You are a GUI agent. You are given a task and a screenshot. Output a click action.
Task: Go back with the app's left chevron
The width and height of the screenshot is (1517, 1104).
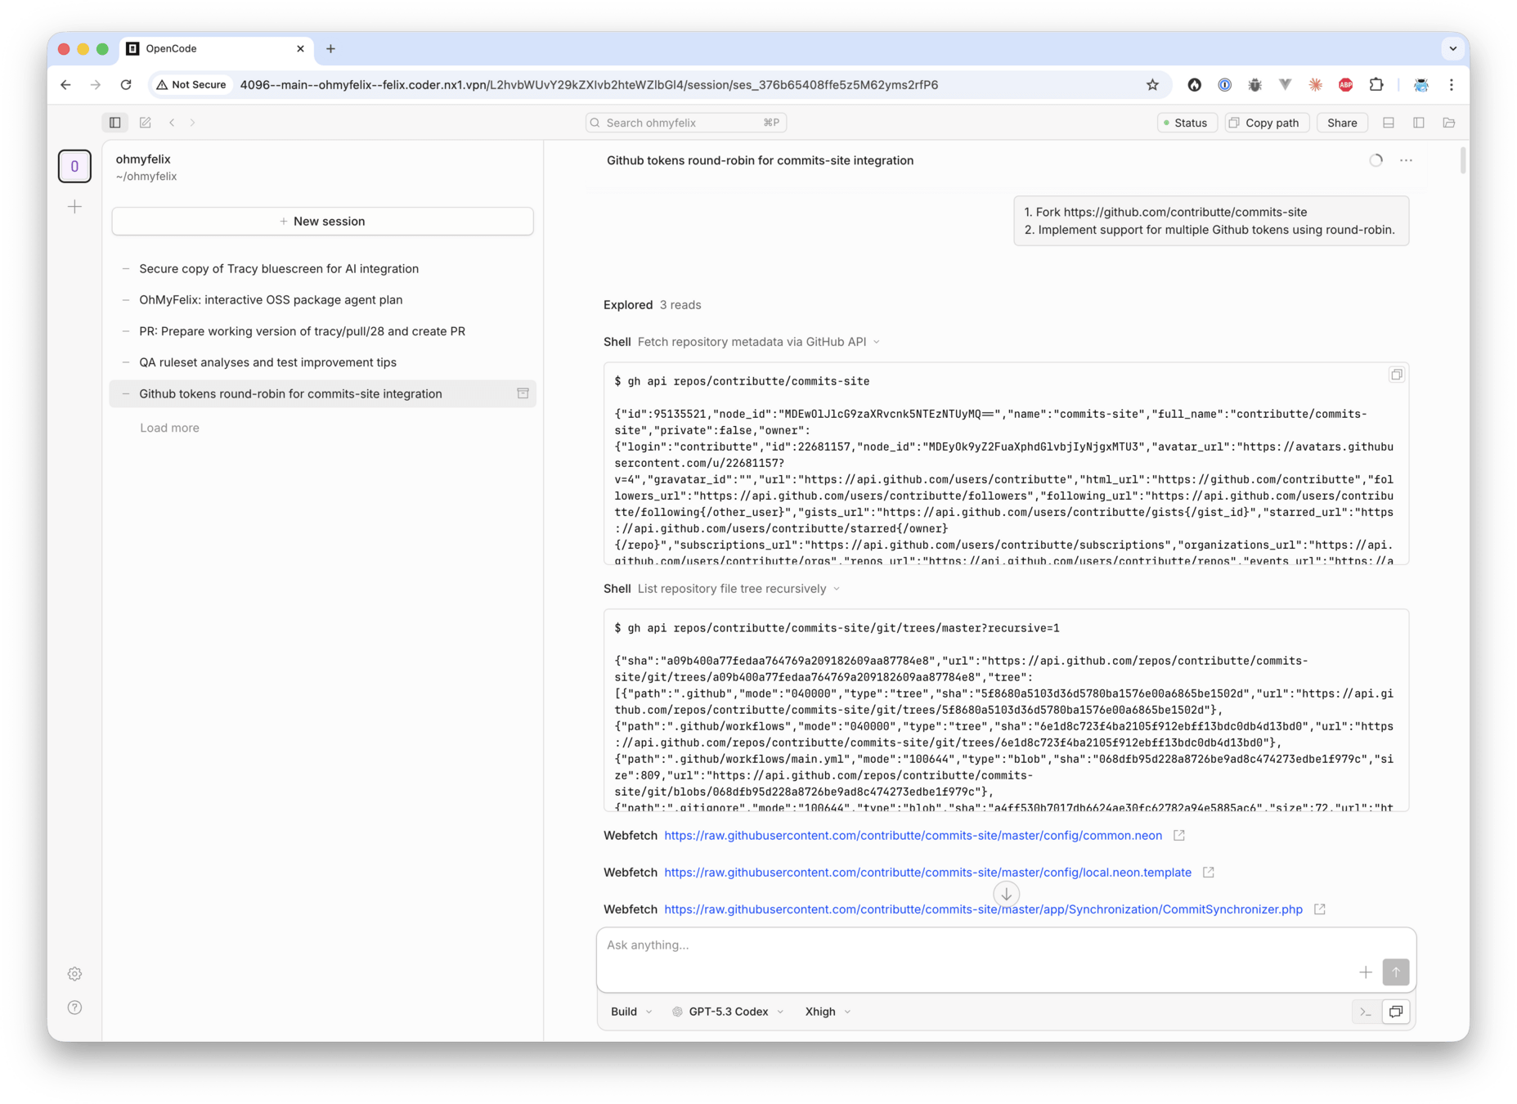(x=172, y=123)
